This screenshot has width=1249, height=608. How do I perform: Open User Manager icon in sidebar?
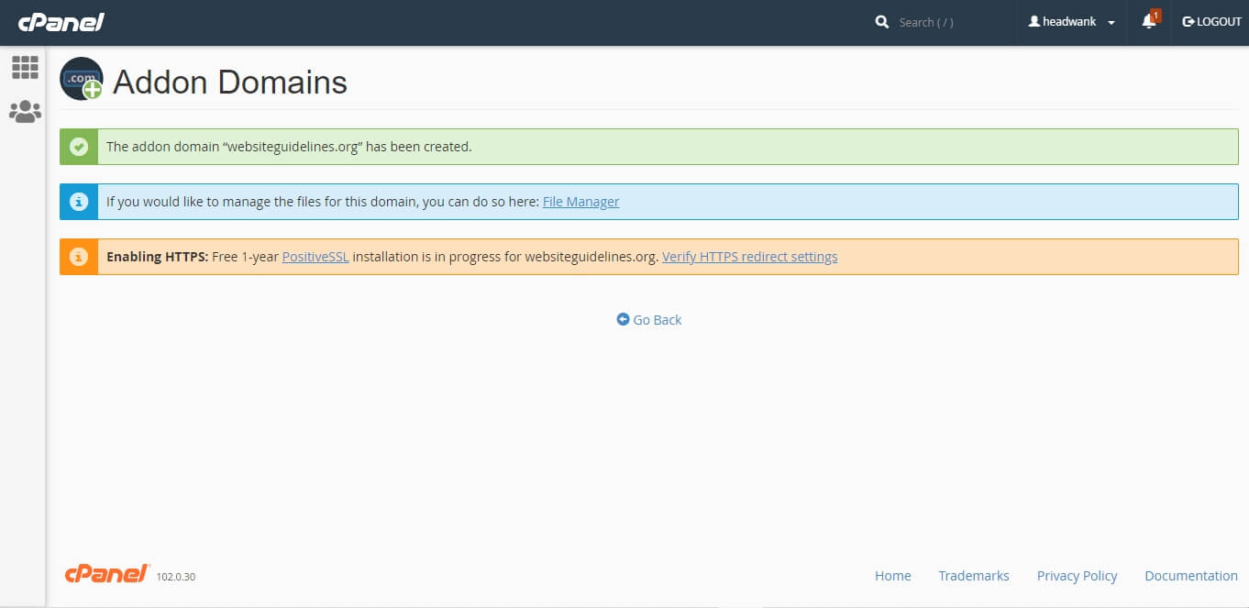point(25,112)
